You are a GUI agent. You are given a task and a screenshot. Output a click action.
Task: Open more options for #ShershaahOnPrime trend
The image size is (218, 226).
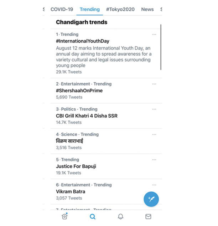[154, 84]
